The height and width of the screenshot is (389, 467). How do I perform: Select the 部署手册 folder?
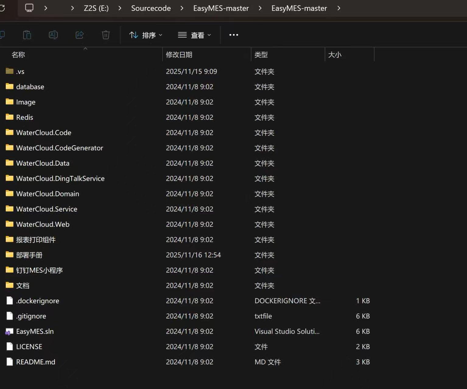[x=29, y=255]
